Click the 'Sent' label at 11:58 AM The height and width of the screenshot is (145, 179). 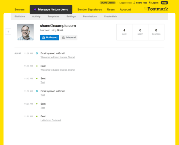[43, 66]
